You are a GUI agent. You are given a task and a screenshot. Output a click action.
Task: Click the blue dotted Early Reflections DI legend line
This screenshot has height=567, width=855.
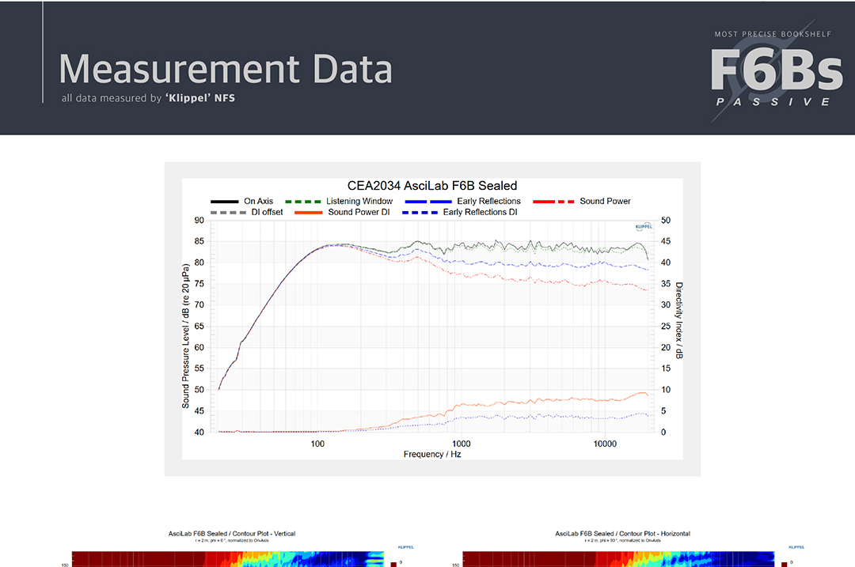pyautogui.click(x=420, y=213)
